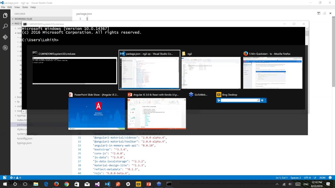This screenshot has width=335, height=188.
Task: Open the File menu
Action: tap(3, 7)
